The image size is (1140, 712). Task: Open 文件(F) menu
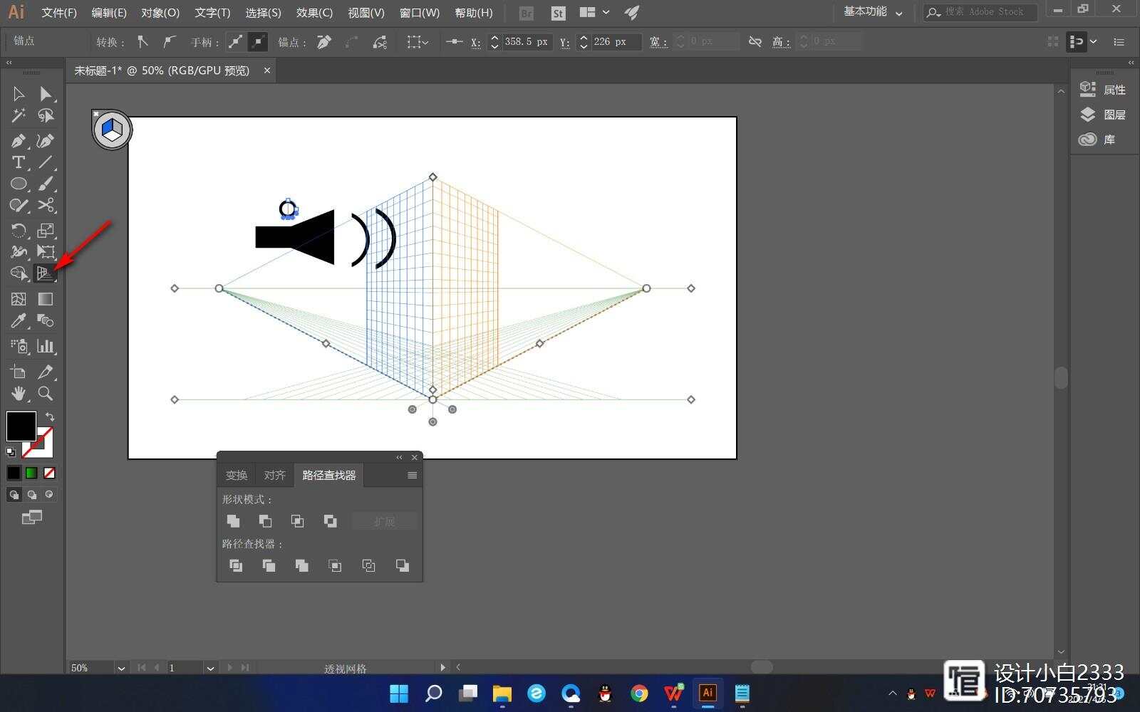pyautogui.click(x=59, y=13)
